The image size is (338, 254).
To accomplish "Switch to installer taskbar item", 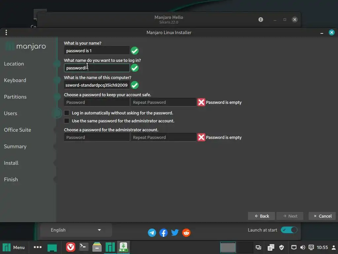I will point(123,247).
